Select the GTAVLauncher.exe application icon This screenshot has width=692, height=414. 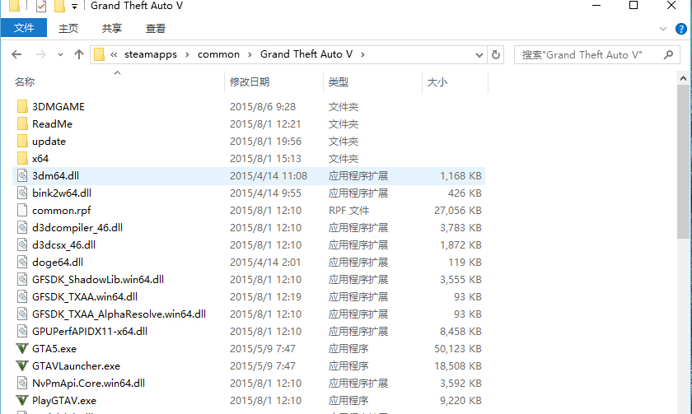click(22, 365)
